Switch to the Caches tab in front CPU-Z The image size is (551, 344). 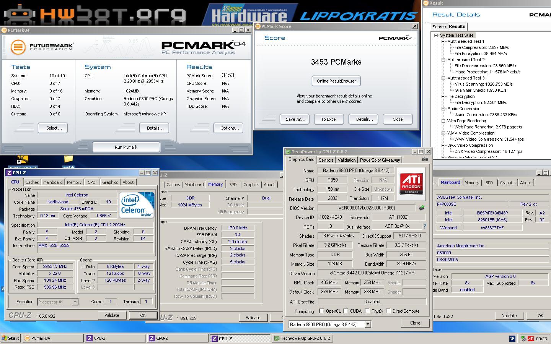pyautogui.click(x=32, y=182)
